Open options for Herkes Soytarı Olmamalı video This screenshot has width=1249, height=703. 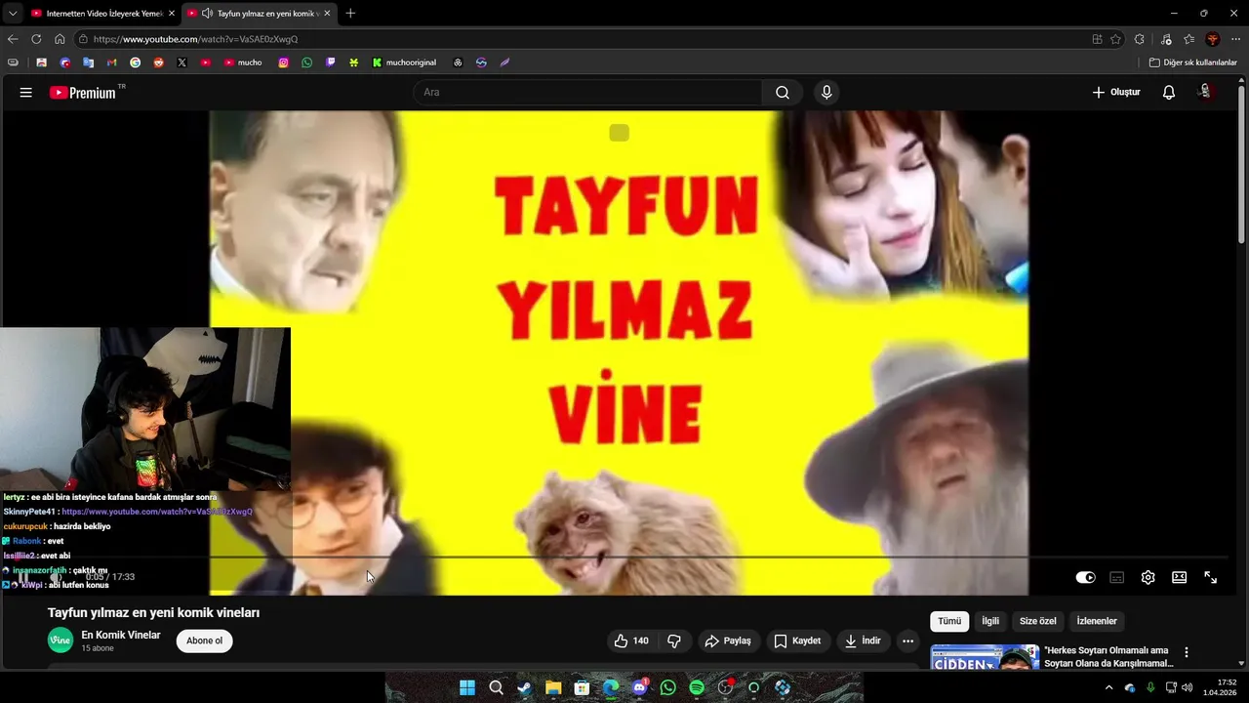(x=1187, y=652)
